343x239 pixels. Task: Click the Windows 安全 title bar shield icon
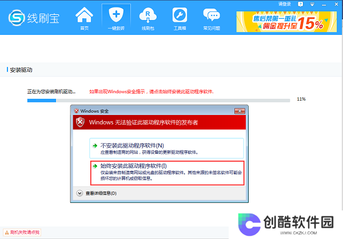point(77,111)
